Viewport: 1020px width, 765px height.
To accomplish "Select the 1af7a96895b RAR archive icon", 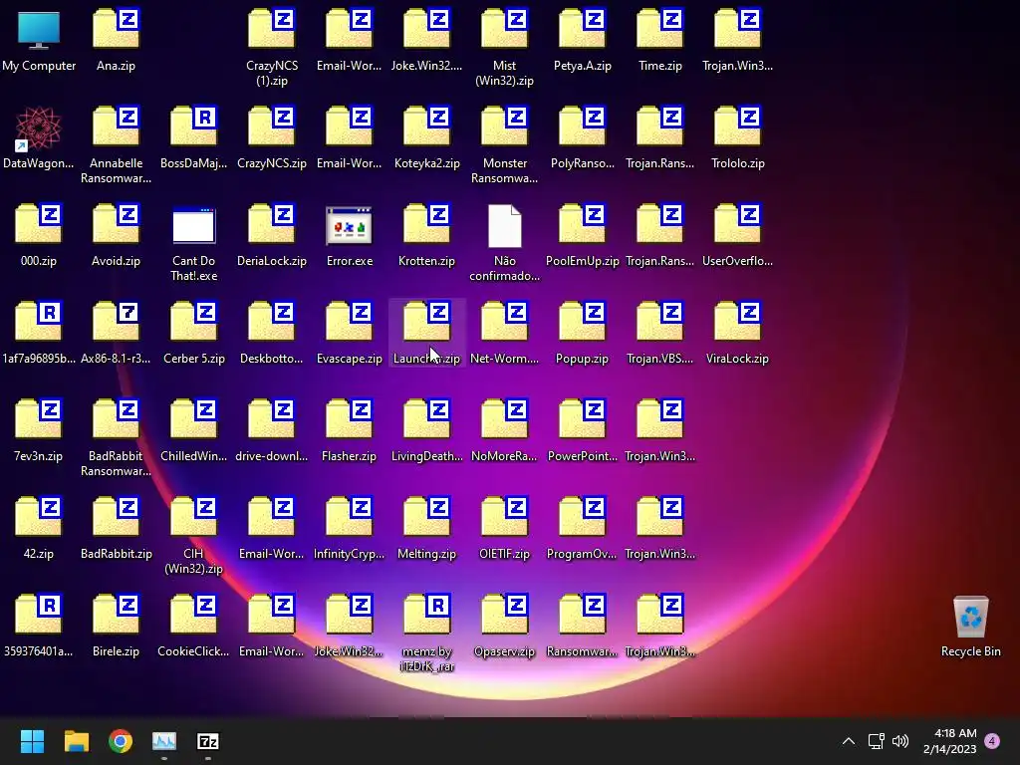I will [x=39, y=322].
